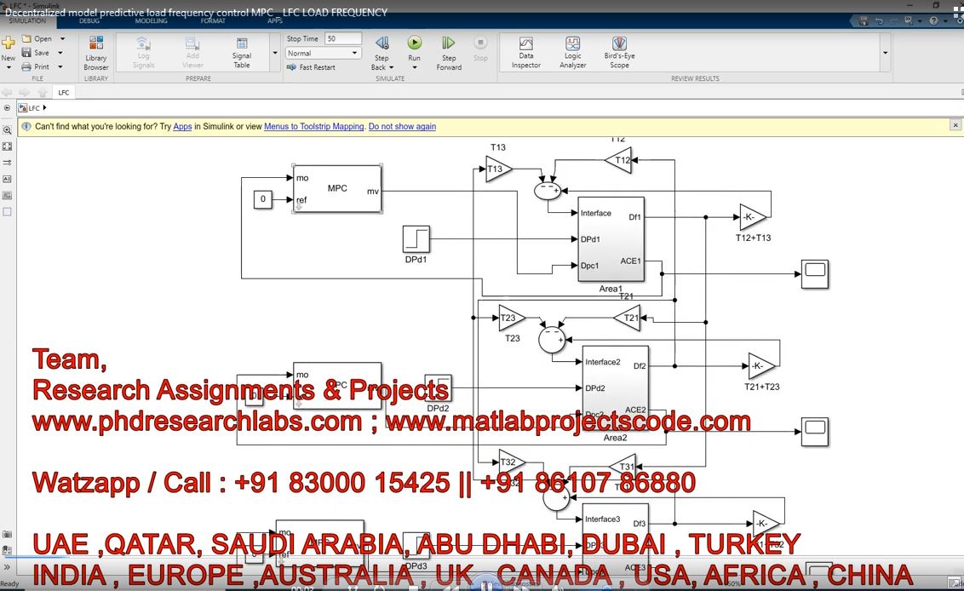Expand the Open button dropdown arrow
This screenshot has width=964, height=591.
click(x=62, y=38)
